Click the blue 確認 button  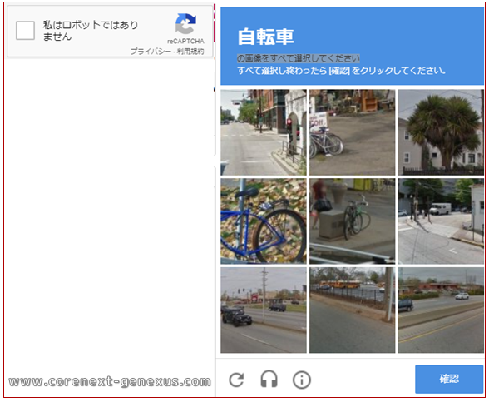click(x=449, y=379)
